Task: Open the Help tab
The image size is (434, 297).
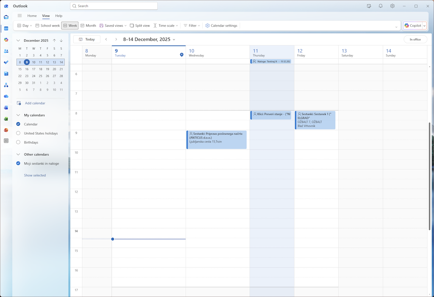Action: pos(58,16)
